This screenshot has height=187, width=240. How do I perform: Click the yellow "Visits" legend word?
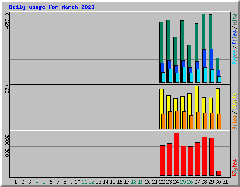click(x=235, y=101)
